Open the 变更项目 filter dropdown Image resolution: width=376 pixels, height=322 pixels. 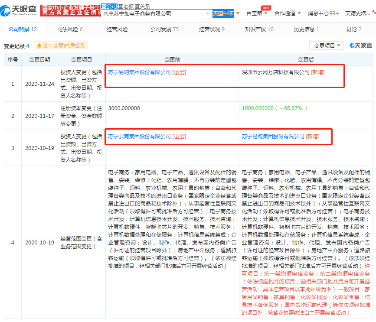[x=327, y=46]
